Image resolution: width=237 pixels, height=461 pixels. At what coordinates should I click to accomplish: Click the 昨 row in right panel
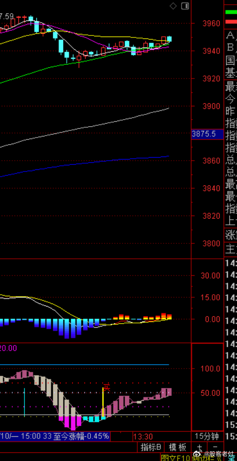pyautogui.click(x=230, y=111)
